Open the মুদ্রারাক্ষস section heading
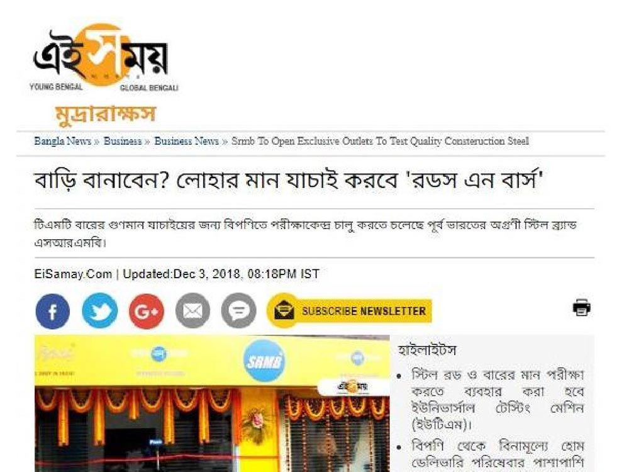This screenshot has height=472, width=629. pos(106,114)
